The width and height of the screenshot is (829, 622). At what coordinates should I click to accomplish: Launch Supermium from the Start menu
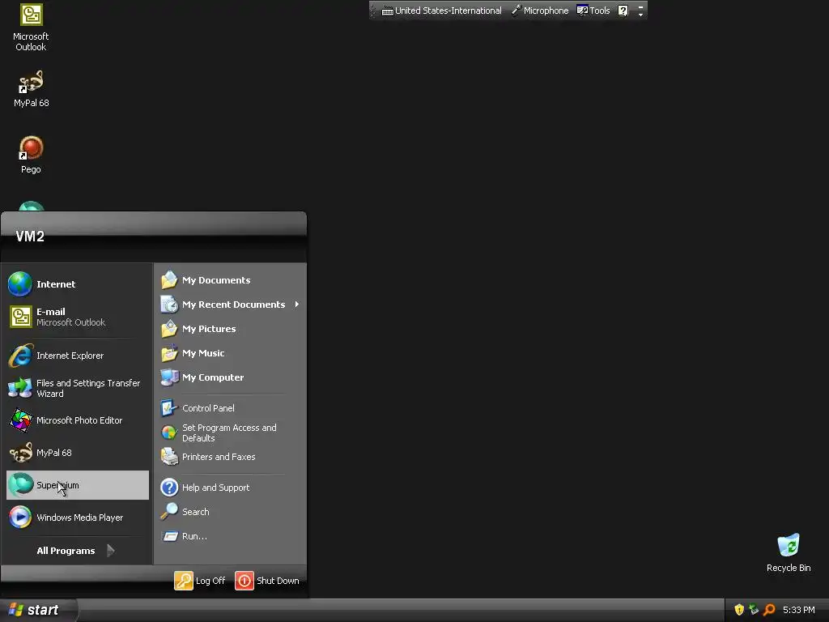(x=78, y=485)
